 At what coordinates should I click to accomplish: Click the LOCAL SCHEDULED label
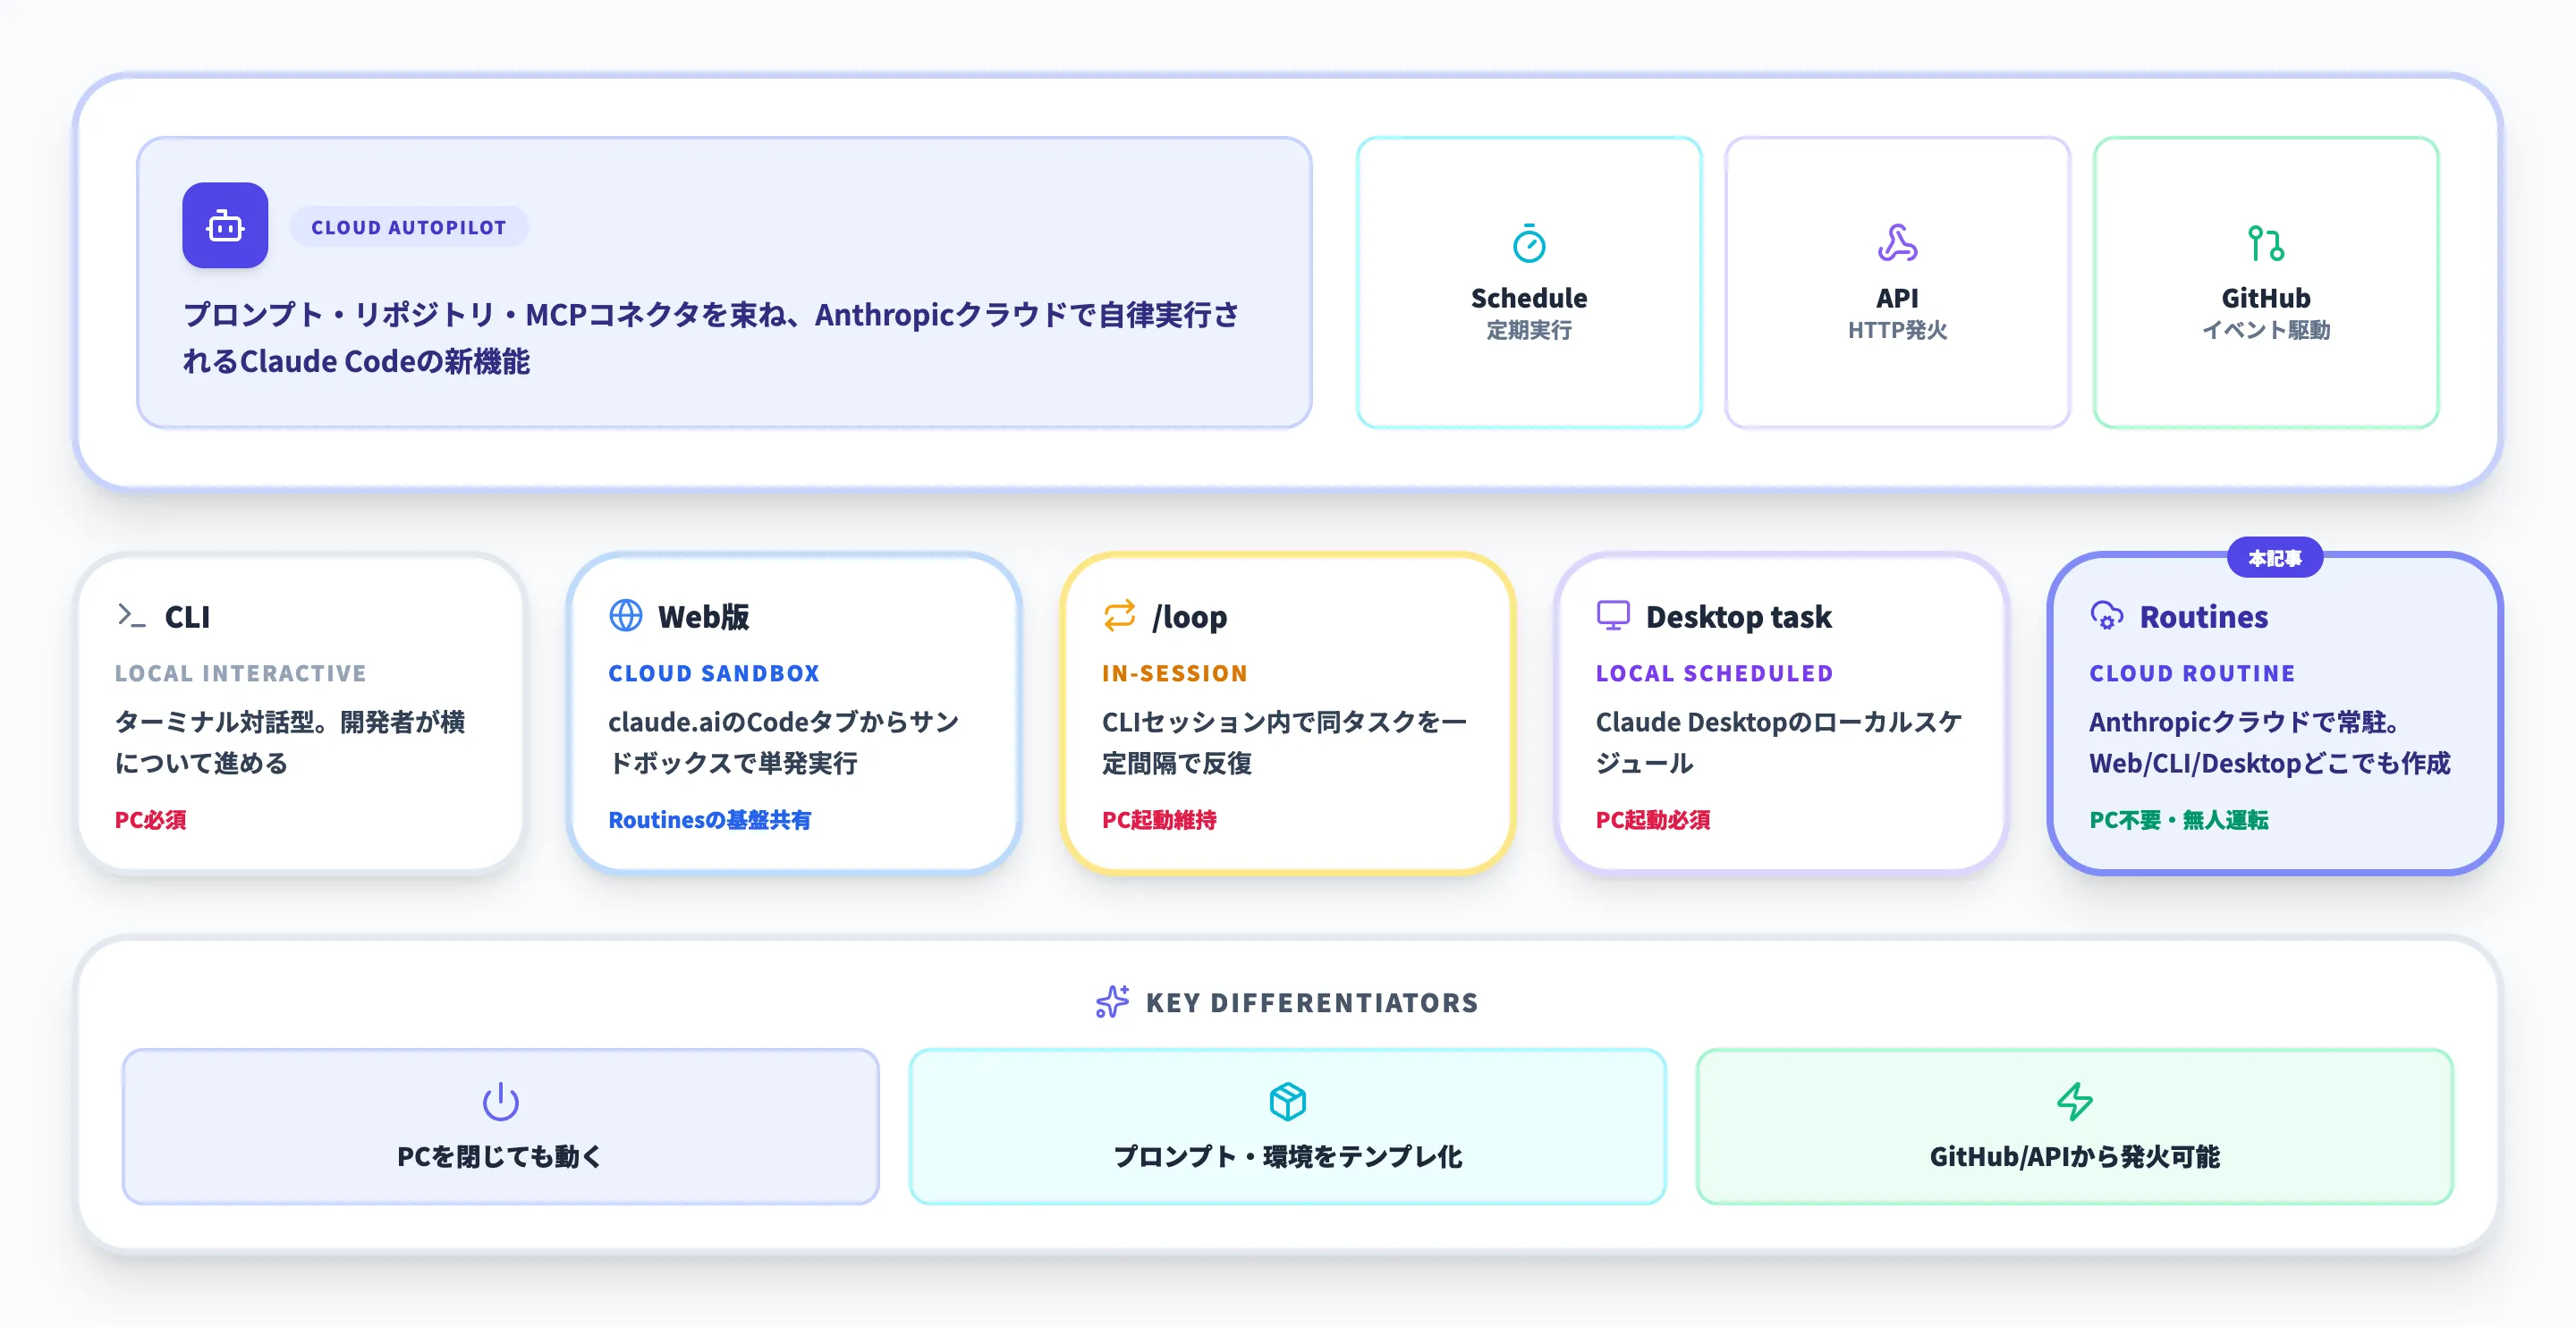pyautogui.click(x=1714, y=673)
